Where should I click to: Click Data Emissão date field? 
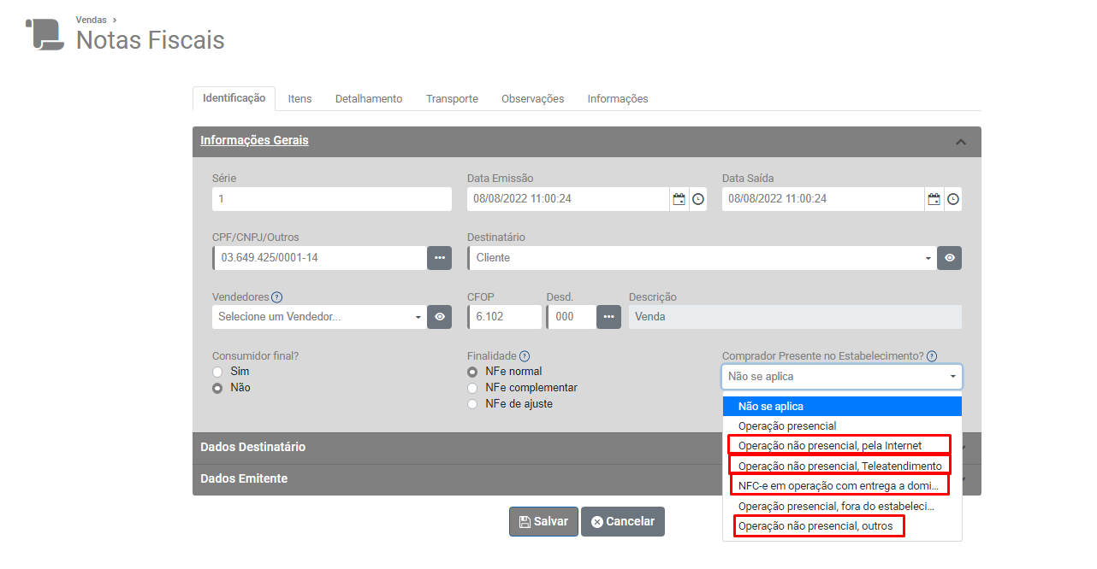click(568, 199)
